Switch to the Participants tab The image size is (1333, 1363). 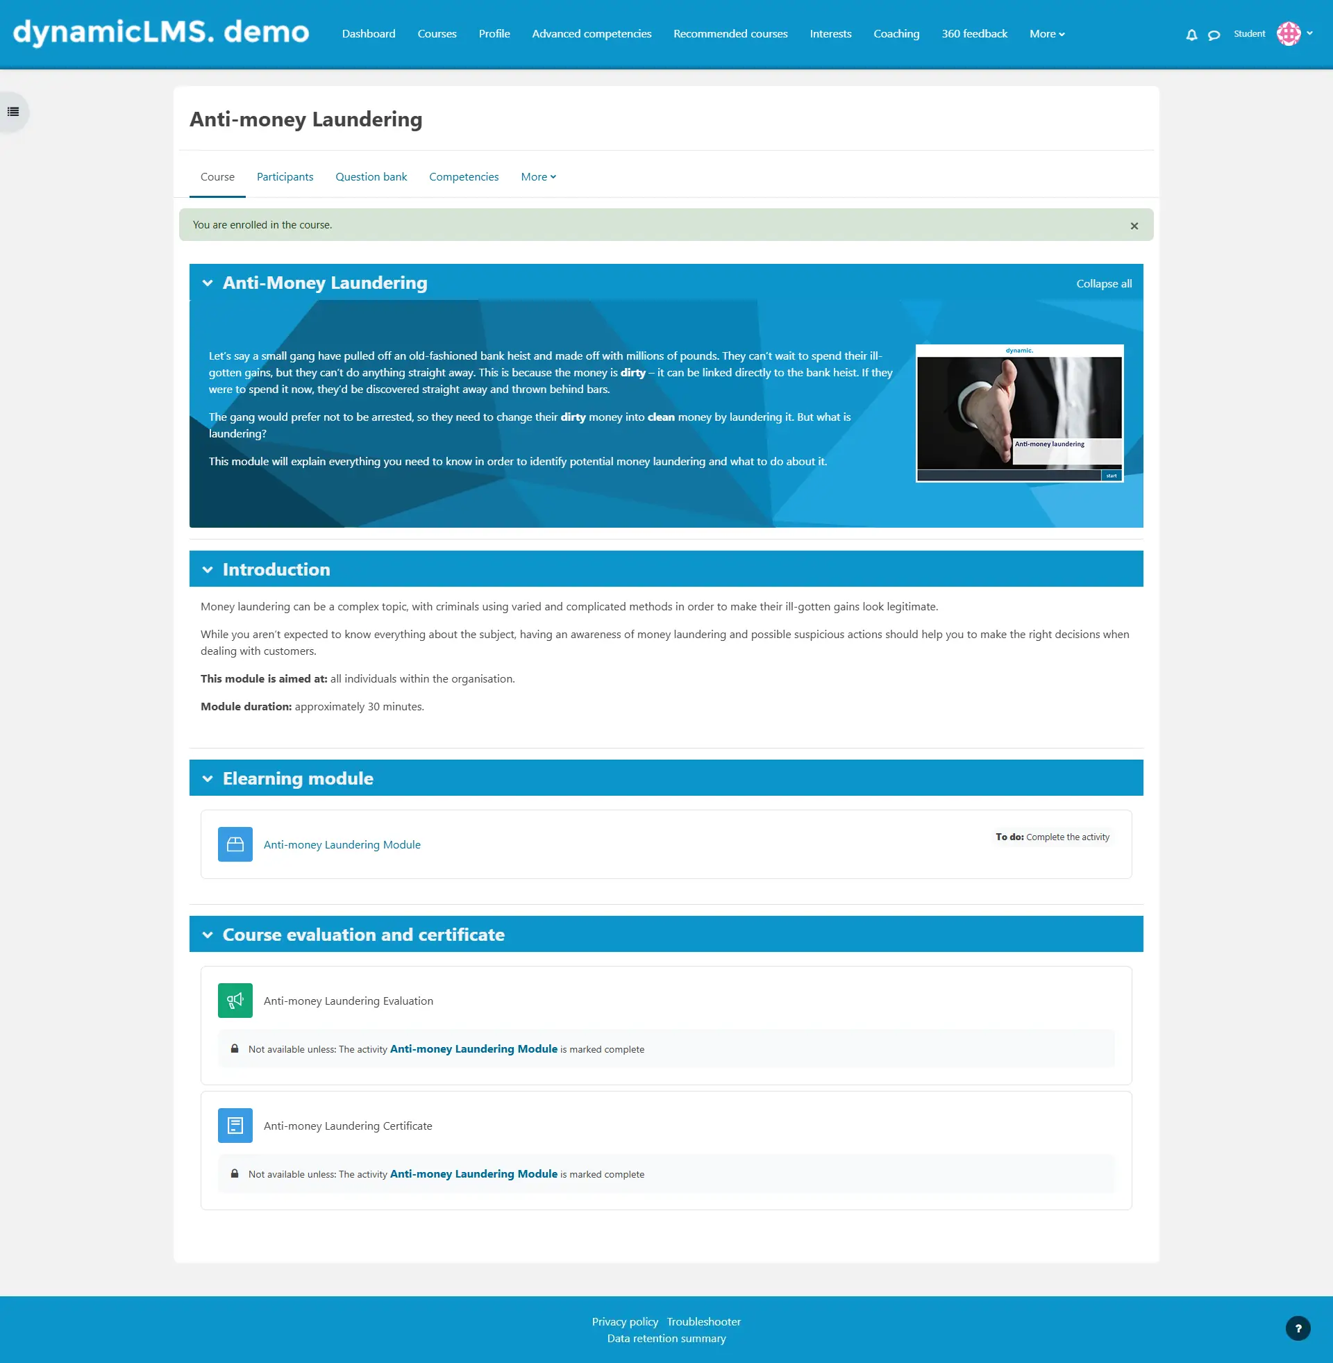285,177
